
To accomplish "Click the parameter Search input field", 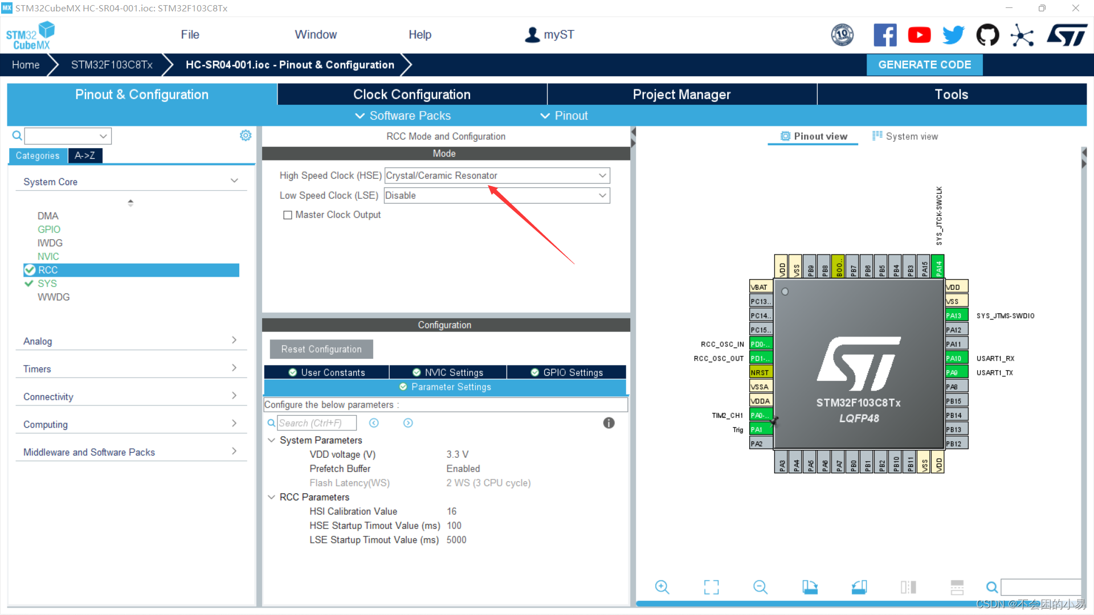I will (x=316, y=423).
